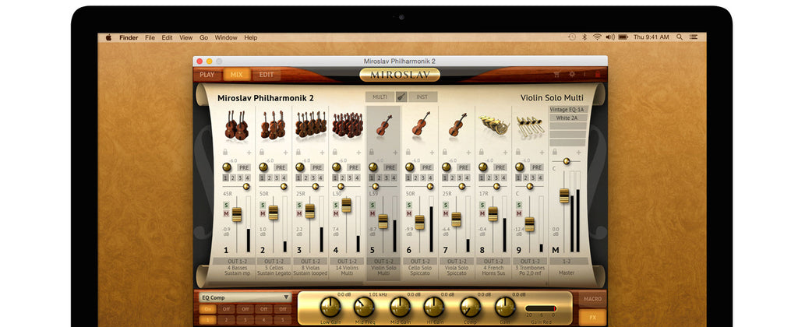Open the settings gear icon in header

point(571,75)
